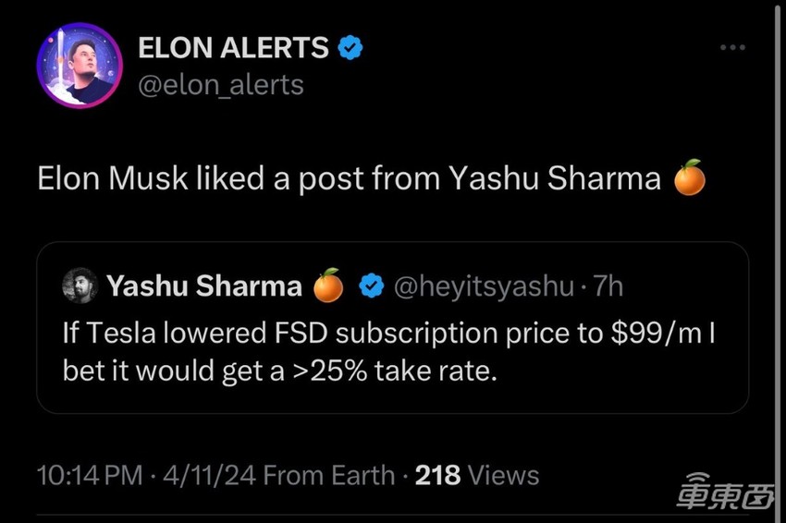View the 218 Views count
786x523 pixels.
click(477, 476)
